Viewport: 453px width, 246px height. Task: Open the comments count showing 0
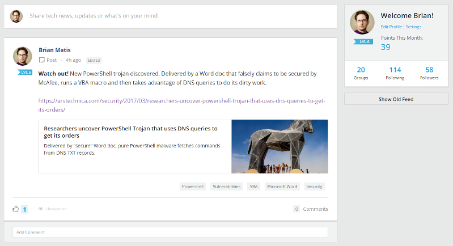click(x=297, y=209)
